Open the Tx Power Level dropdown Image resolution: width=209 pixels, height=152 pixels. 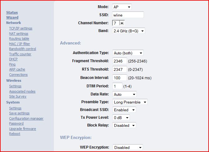click(121, 117)
